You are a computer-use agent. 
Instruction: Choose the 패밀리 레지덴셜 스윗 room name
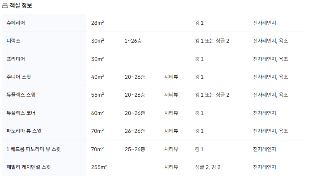click(x=29, y=167)
